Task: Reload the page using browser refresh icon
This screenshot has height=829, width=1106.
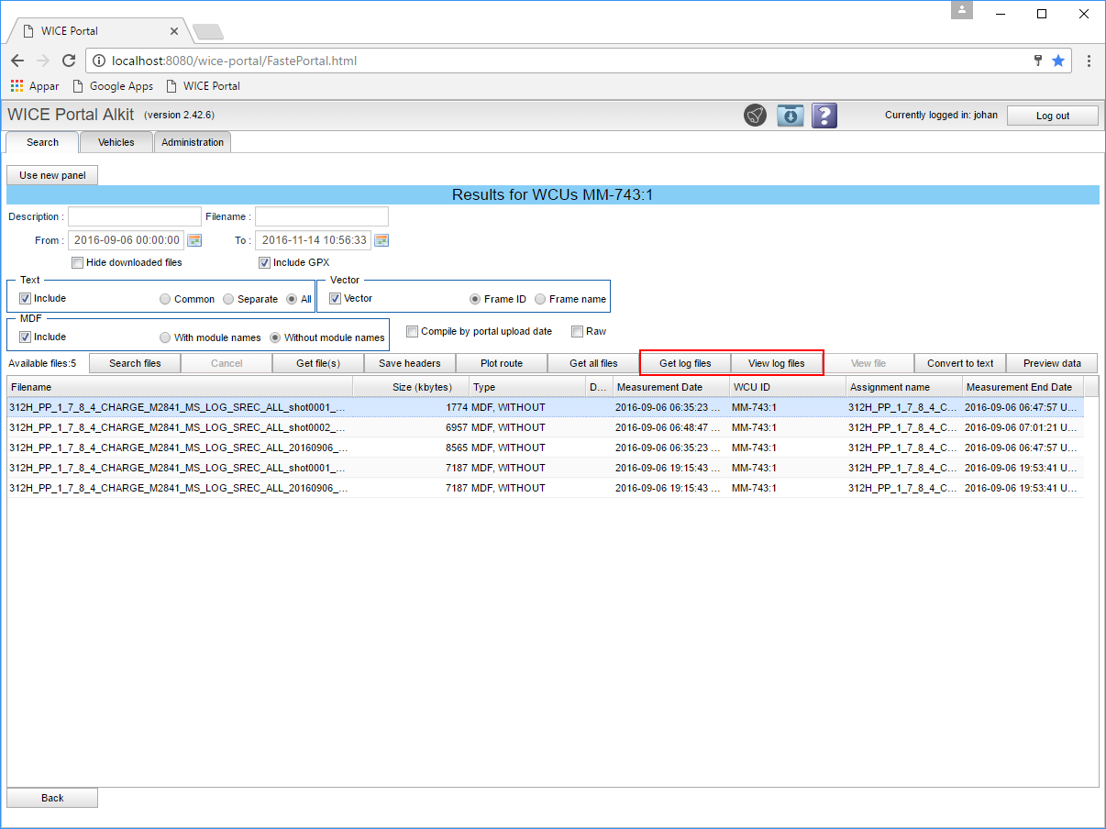Action: (69, 61)
